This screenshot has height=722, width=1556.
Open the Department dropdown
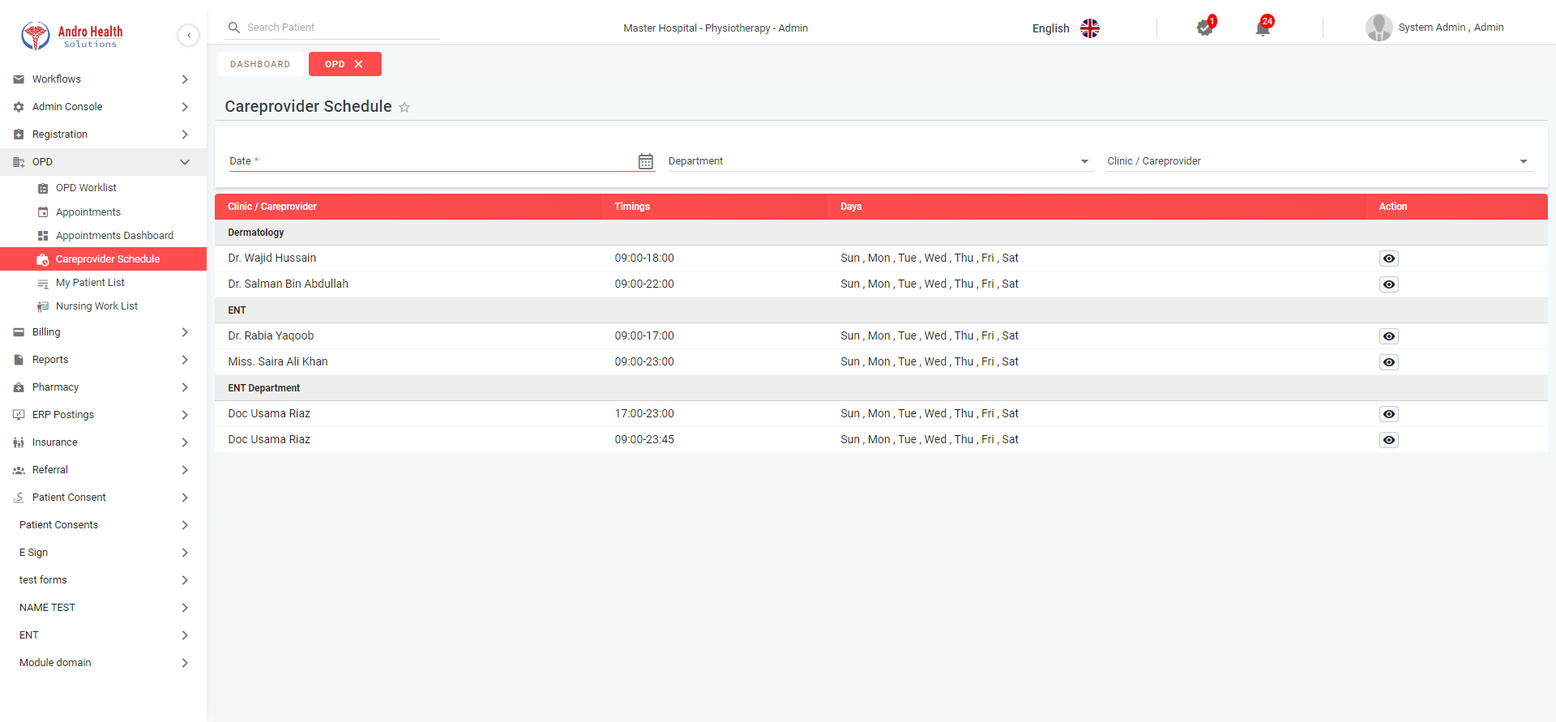879,161
